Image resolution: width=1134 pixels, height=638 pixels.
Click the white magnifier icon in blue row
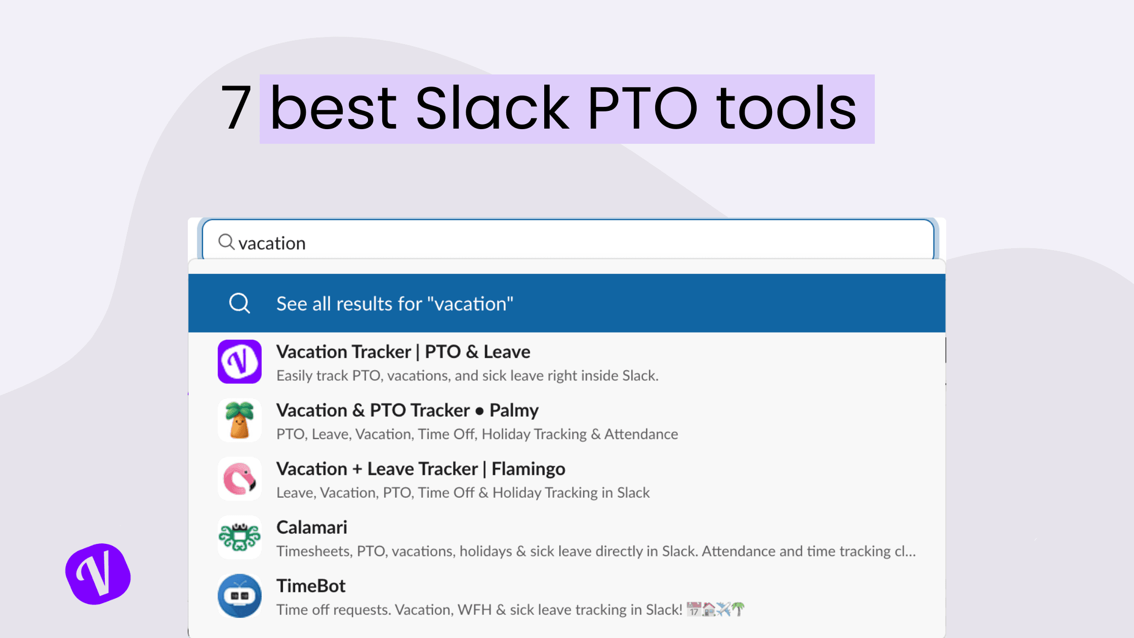tap(239, 303)
